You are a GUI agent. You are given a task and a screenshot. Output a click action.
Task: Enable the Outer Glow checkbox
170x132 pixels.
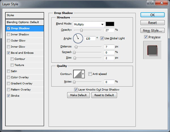point(8,41)
